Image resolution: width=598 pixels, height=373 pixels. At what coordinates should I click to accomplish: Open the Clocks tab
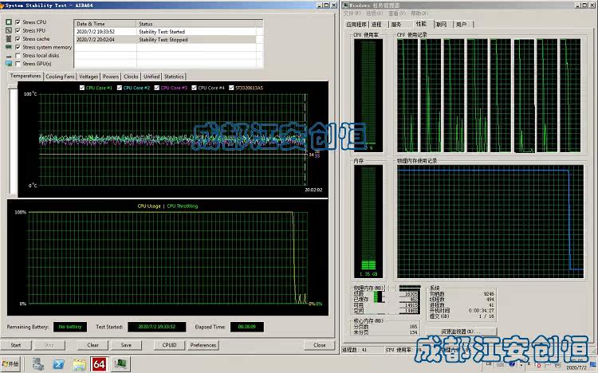(x=131, y=77)
